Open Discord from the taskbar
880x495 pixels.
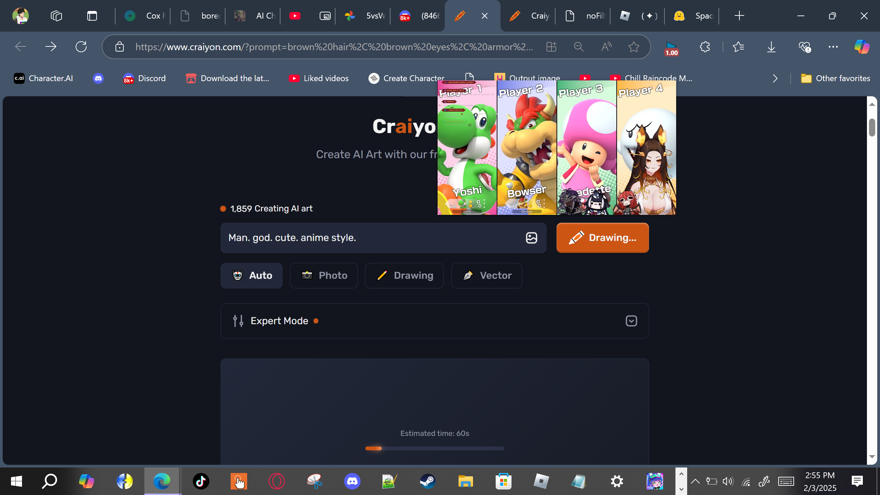tap(352, 481)
